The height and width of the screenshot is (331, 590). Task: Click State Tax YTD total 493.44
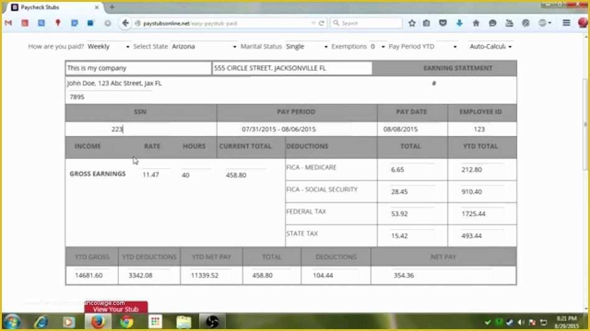(x=482, y=236)
